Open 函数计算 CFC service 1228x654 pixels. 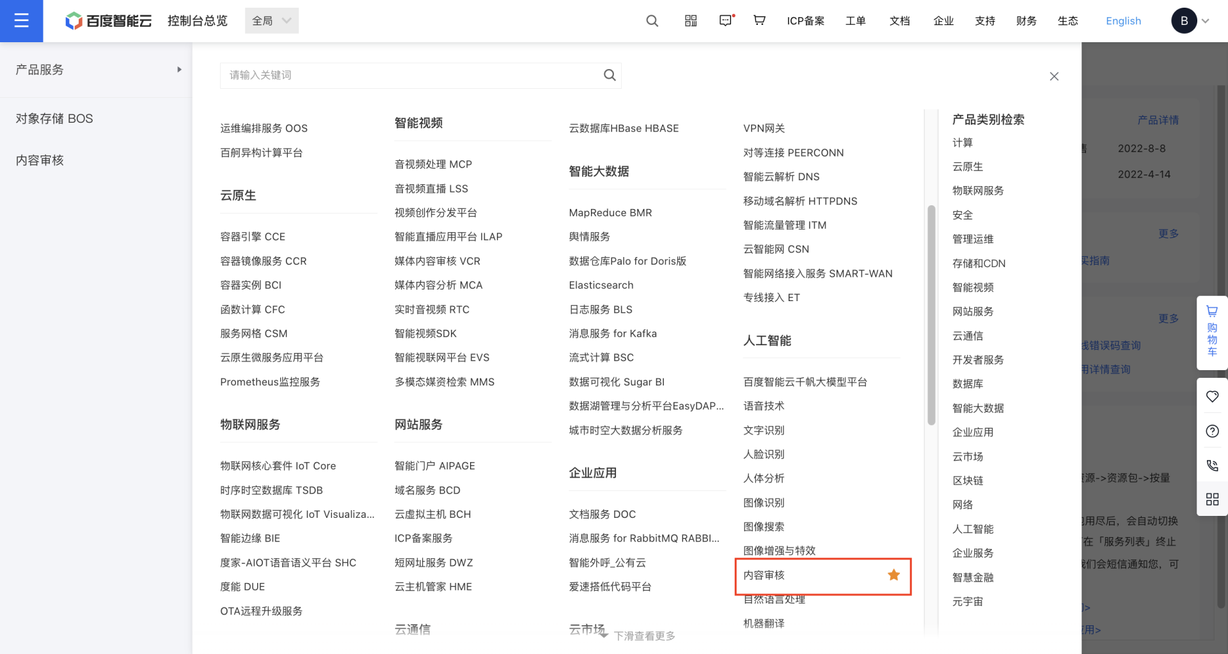click(x=253, y=309)
